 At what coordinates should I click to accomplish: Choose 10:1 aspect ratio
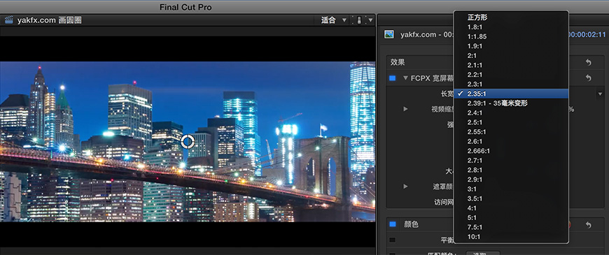(511, 236)
